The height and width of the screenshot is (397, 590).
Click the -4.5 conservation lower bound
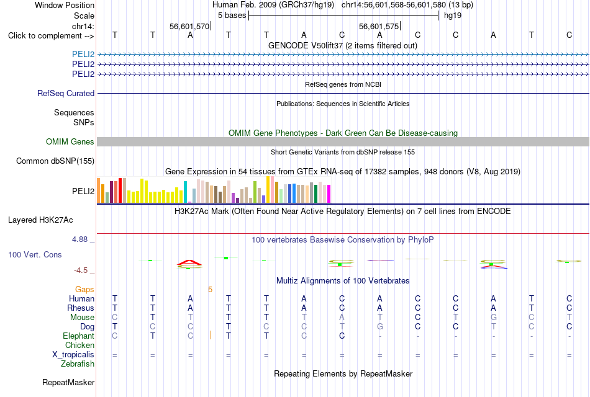(81, 270)
